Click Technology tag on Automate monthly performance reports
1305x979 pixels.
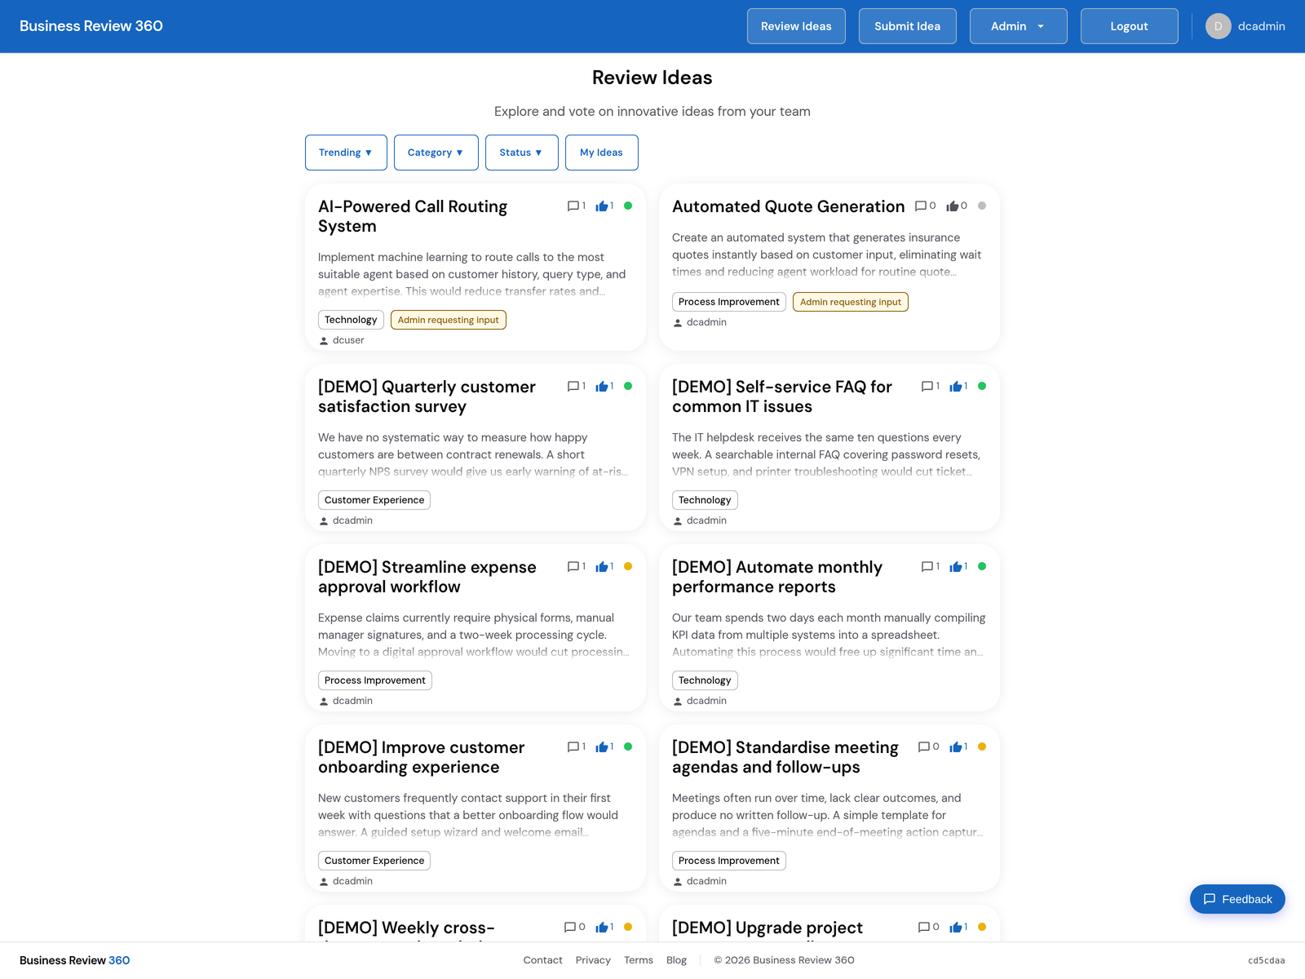click(705, 680)
